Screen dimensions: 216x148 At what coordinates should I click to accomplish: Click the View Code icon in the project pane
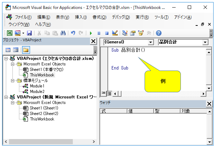coord(8,50)
